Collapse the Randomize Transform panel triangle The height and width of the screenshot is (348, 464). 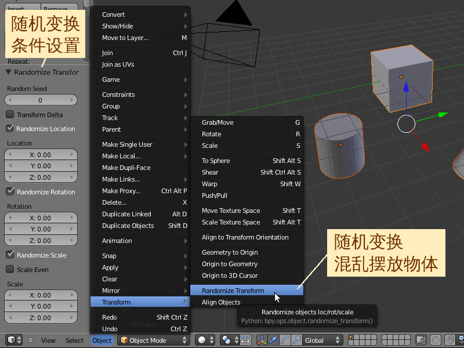(8, 72)
